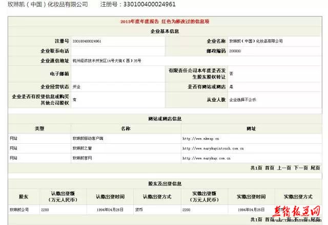
Task: Go to 首页 in website list pagination
Action: pos(270,168)
